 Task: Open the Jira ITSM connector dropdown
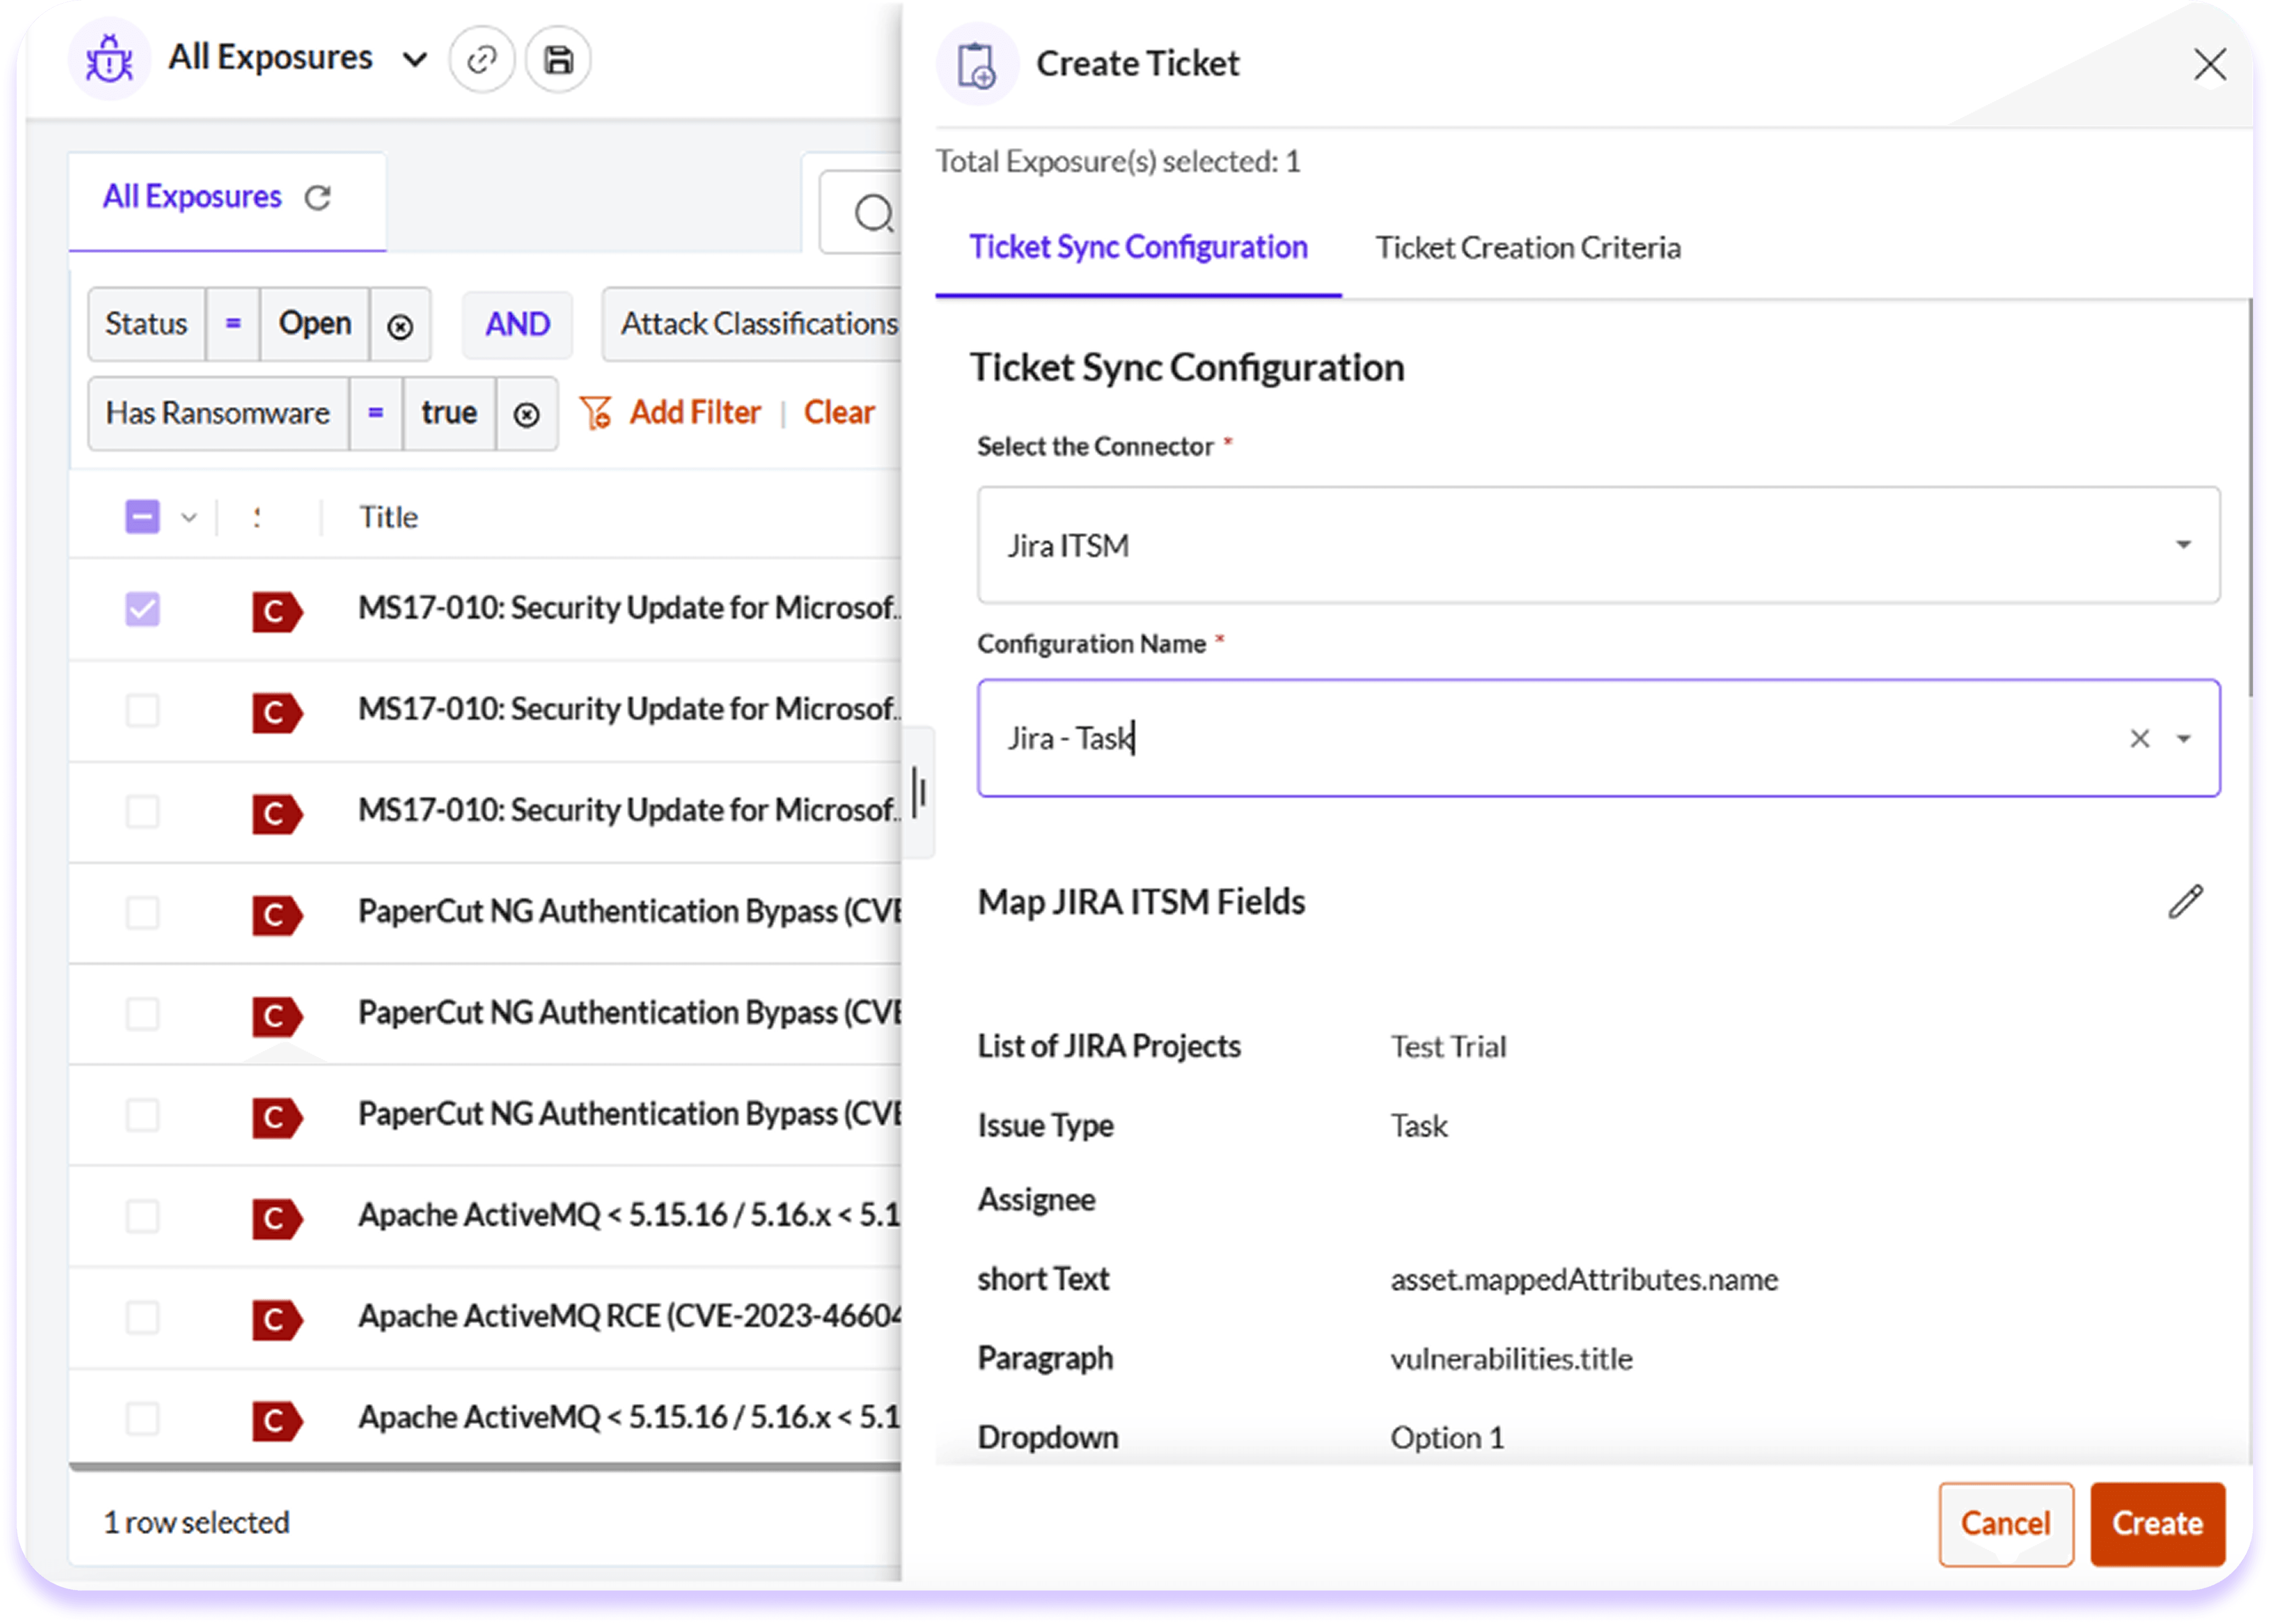2184,546
